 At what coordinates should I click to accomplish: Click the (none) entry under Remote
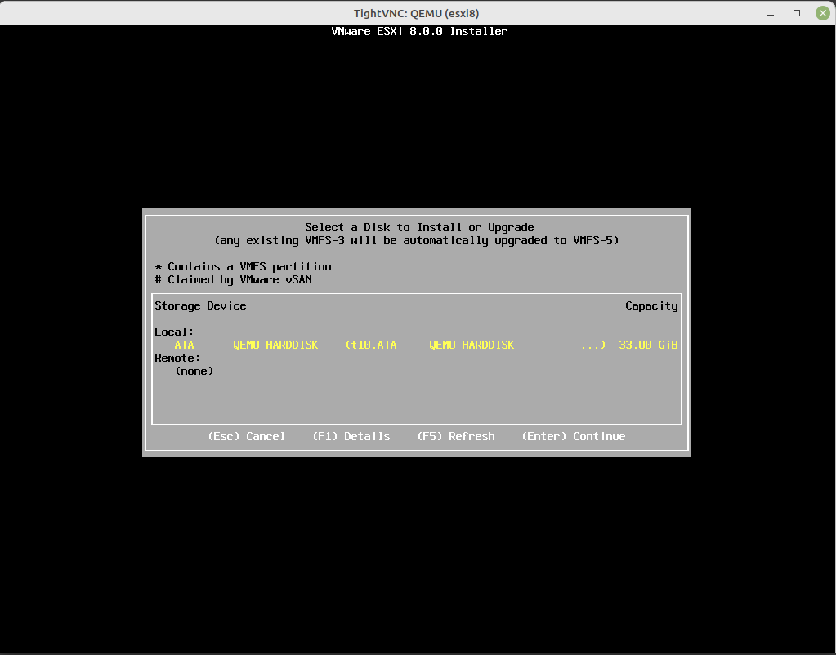tap(194, 371)
